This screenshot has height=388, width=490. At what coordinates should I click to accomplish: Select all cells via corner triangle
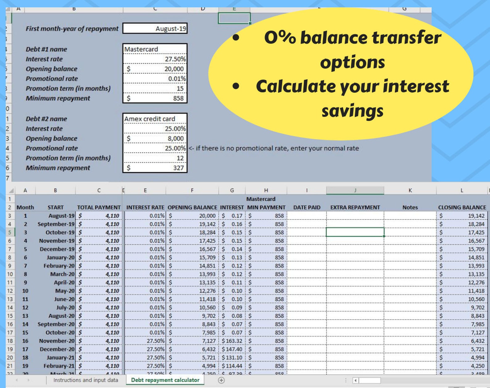point(10,190)
